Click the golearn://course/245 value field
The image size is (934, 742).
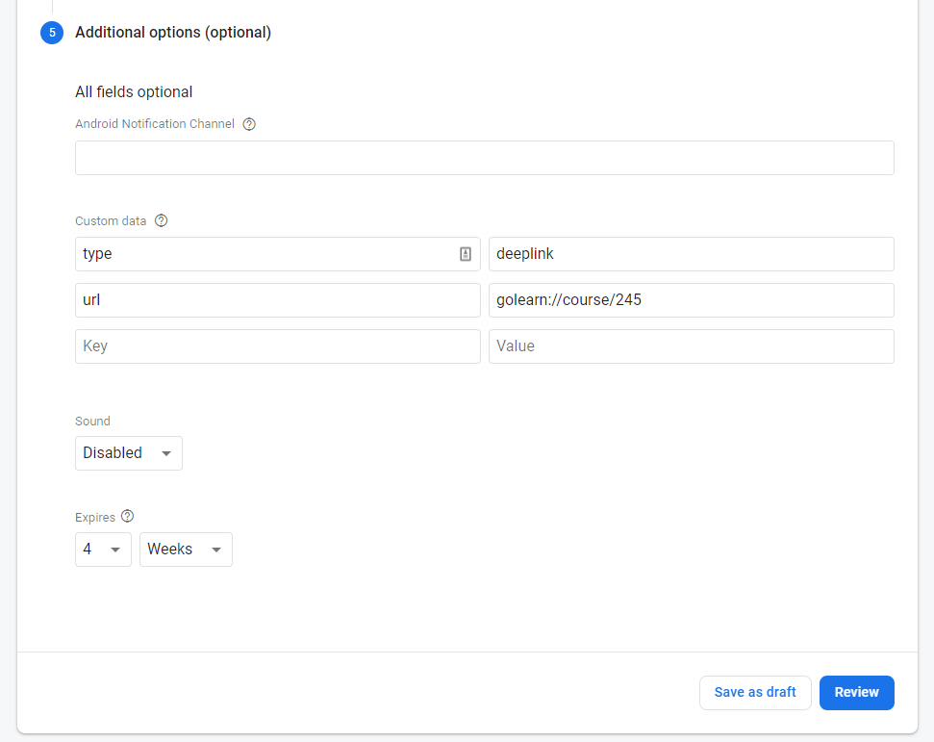pos(691,299)
